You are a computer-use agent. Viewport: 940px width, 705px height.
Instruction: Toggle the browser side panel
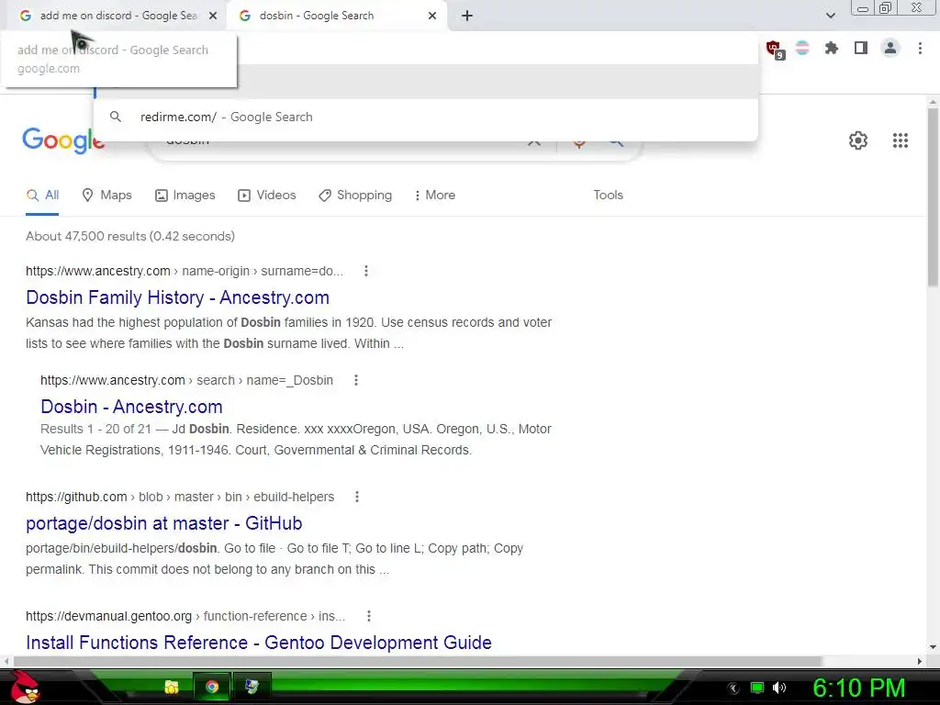tap(861, 48)
